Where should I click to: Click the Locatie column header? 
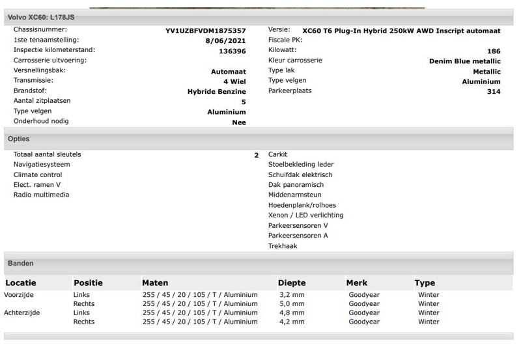[21, 283]
